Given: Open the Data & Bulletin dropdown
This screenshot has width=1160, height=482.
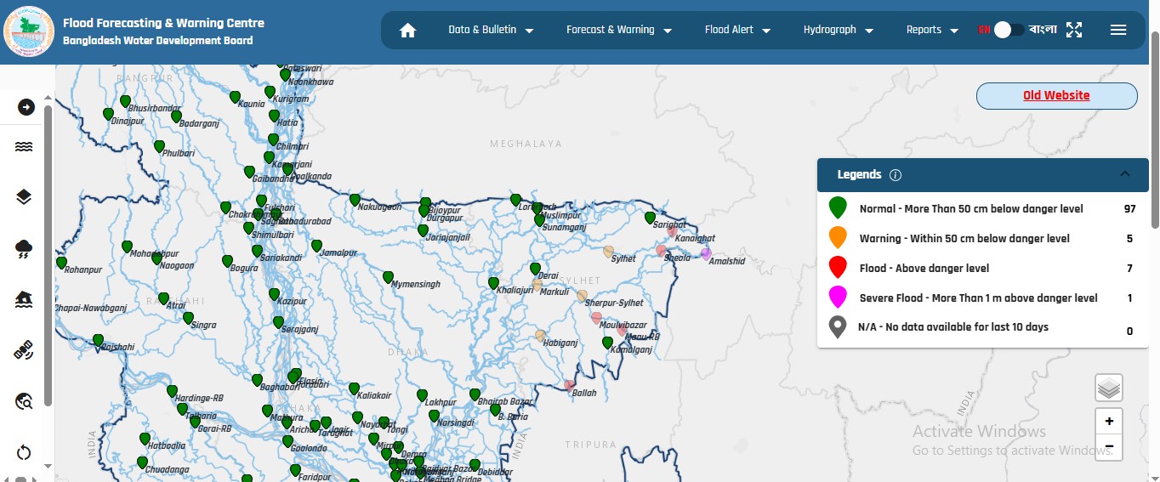Looking at the screenshot, I should pos(491,30).
